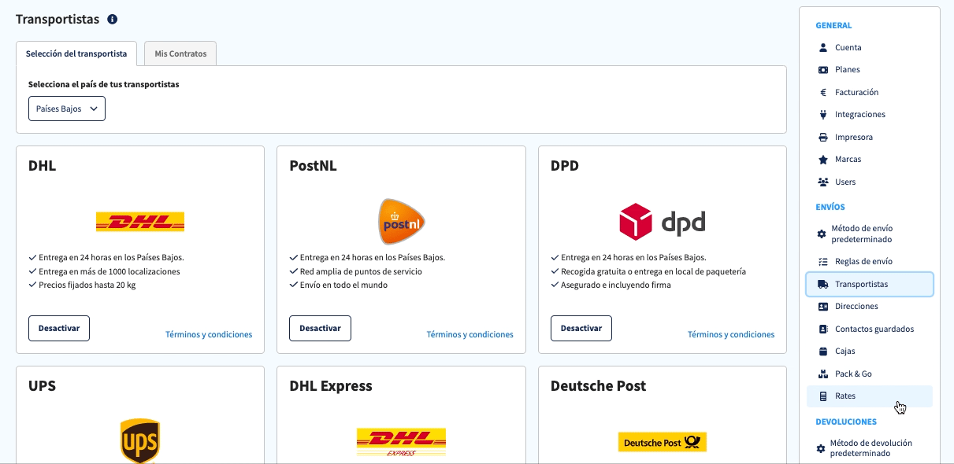Image resolution: width=954 pixels, height=464 pixels.
Task: Deactivate the PostNL carrier
Action: pos(320,328)
